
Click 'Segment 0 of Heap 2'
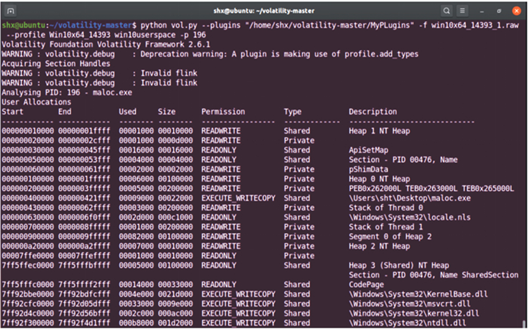390,237
